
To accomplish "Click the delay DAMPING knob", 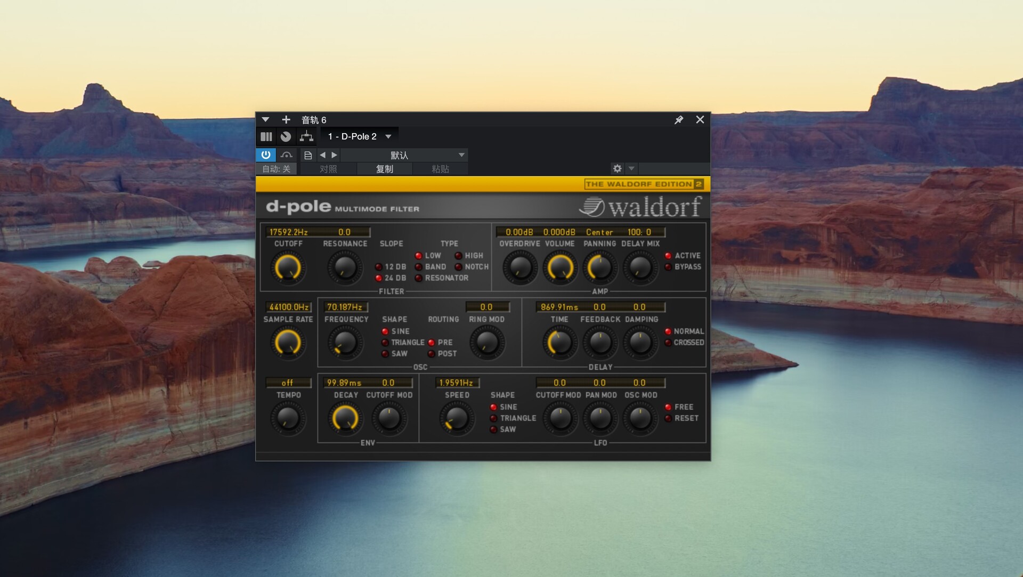I will pyautogui.click(x=640, y=343).
